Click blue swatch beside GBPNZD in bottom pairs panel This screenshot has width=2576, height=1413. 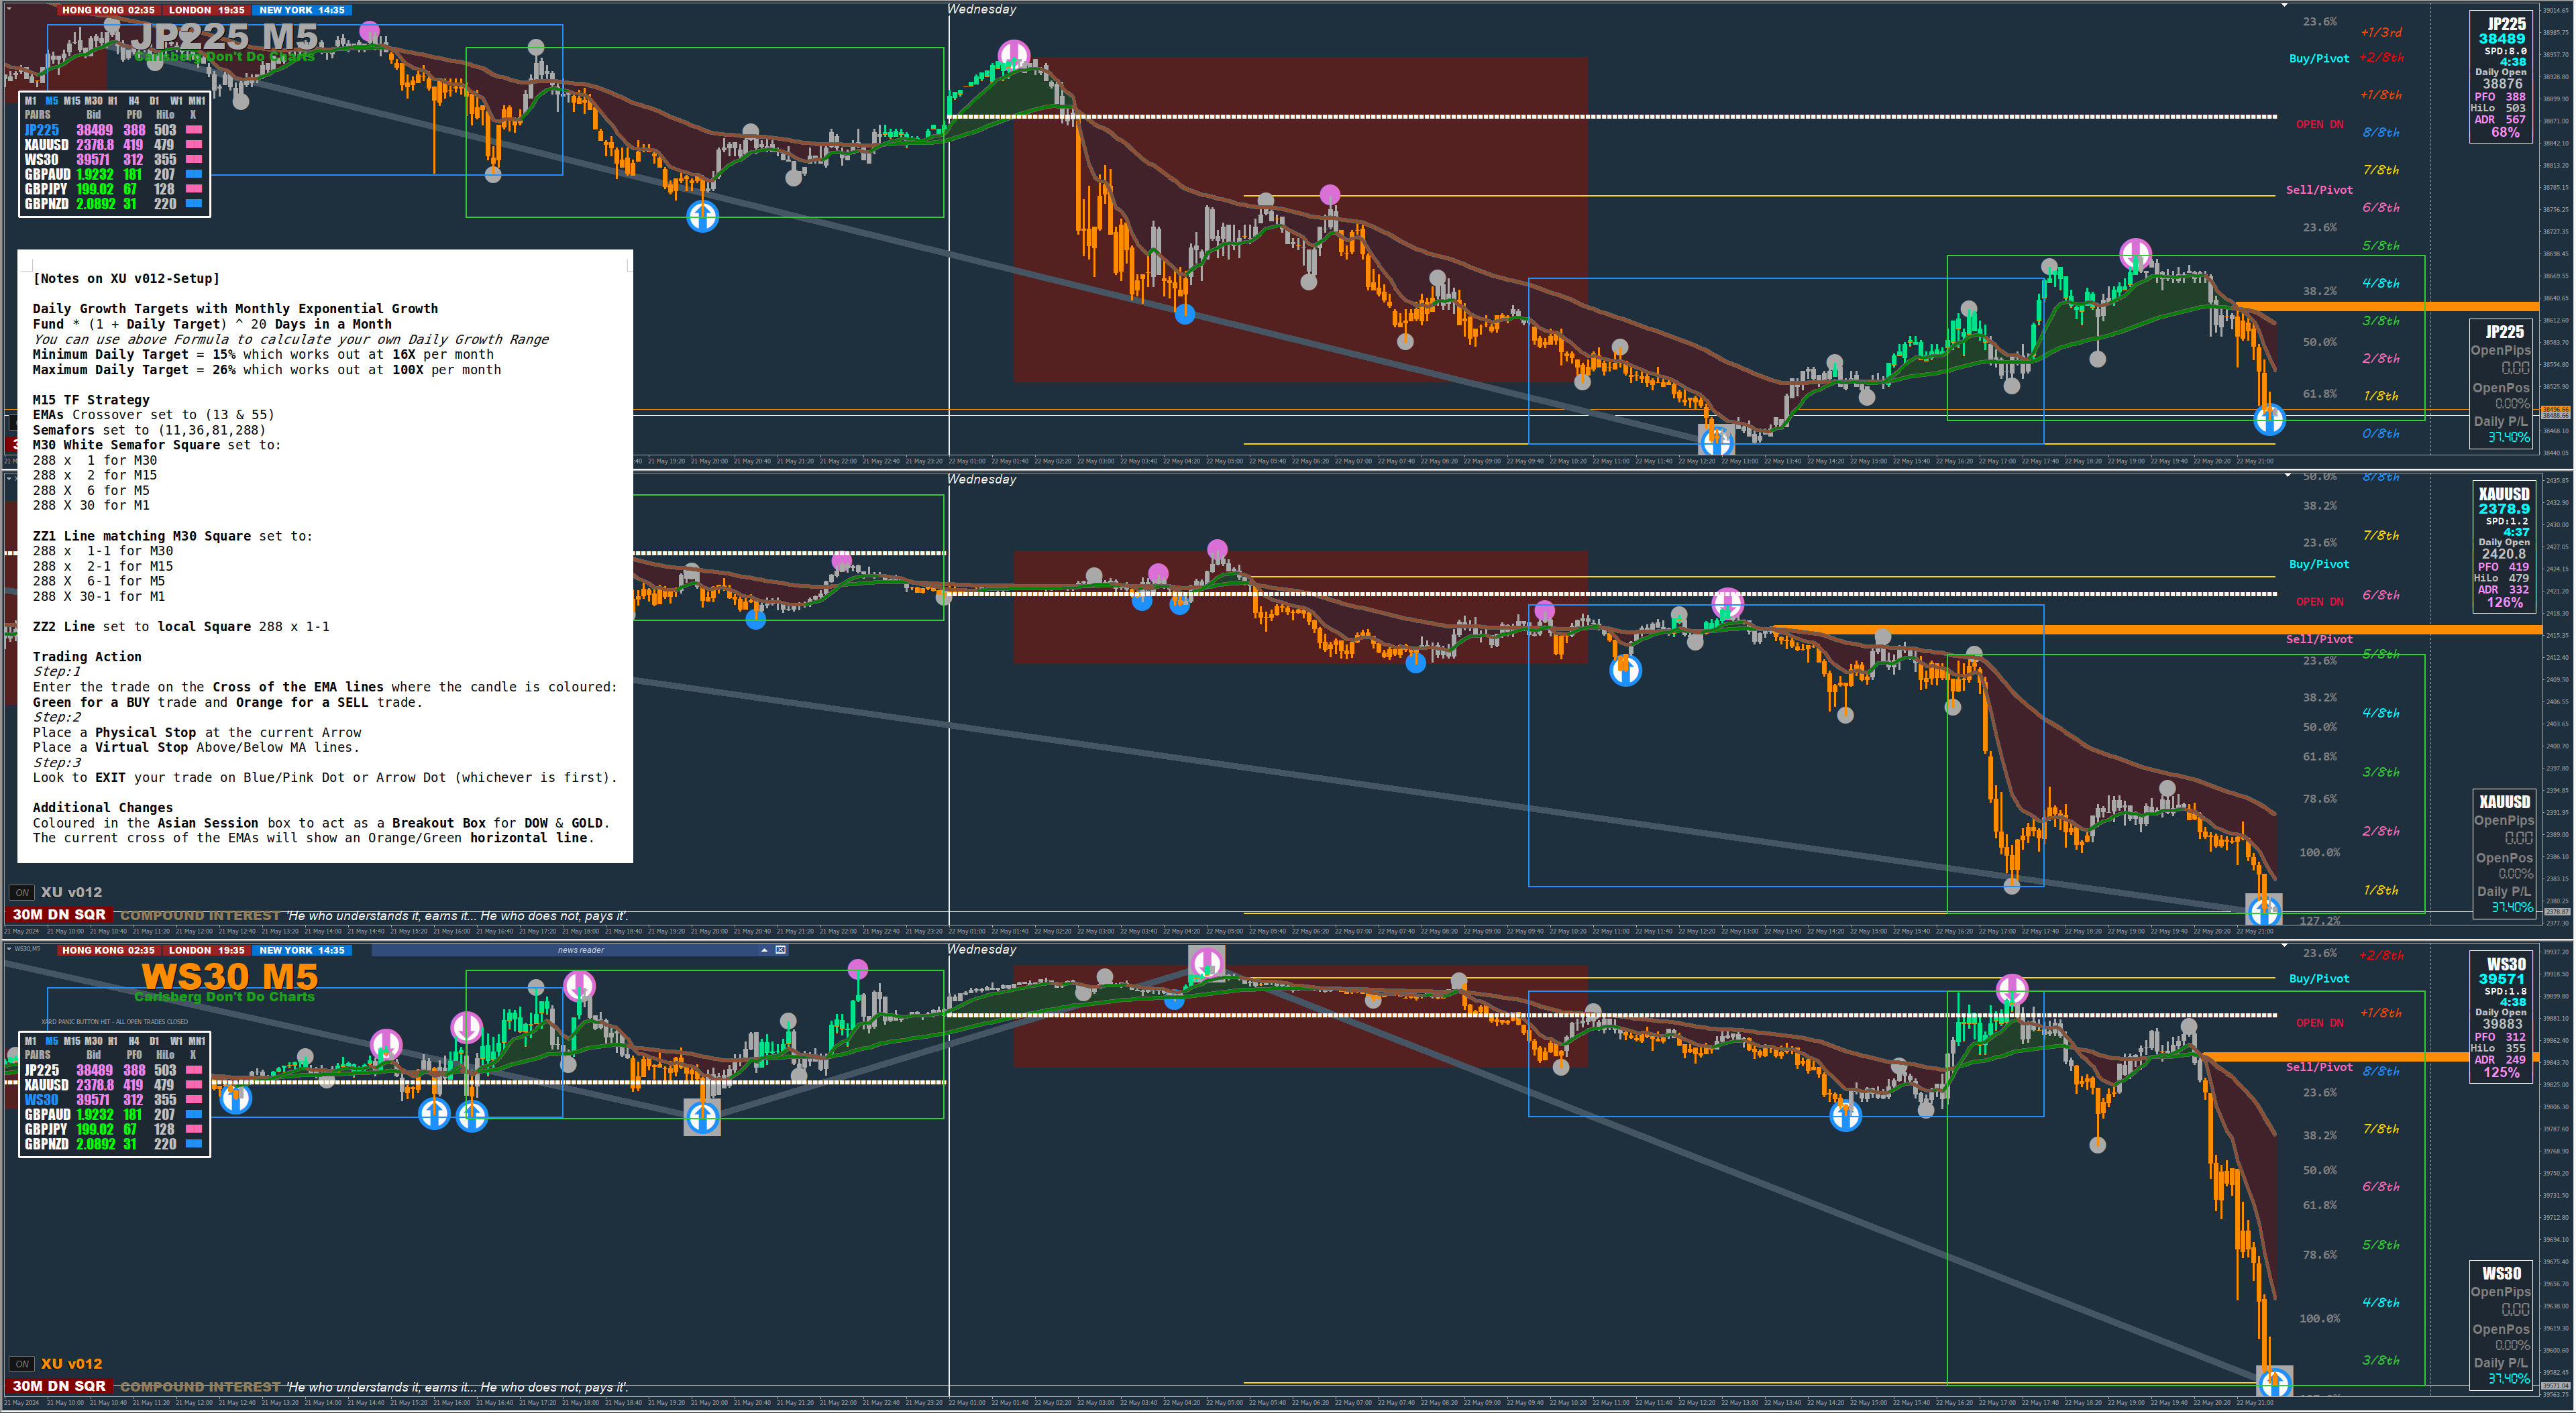(194, 1144)
